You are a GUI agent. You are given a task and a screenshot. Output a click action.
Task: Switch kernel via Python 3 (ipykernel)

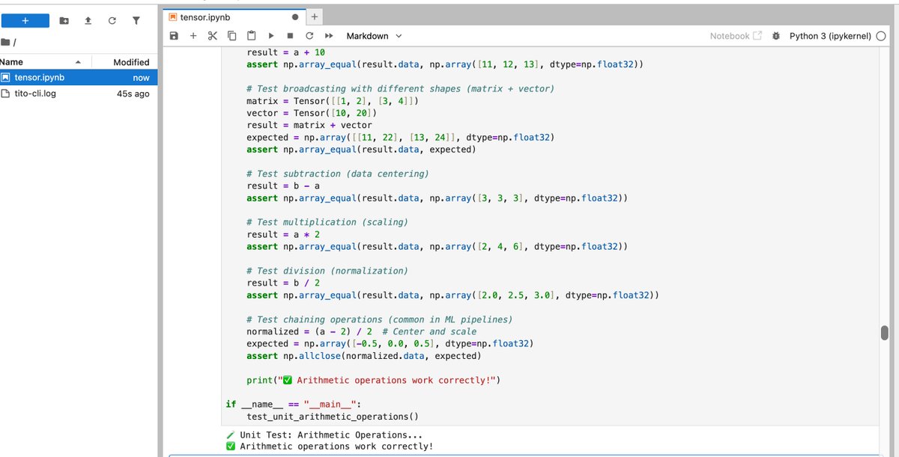pyautogui.click(x=829, y=36)
